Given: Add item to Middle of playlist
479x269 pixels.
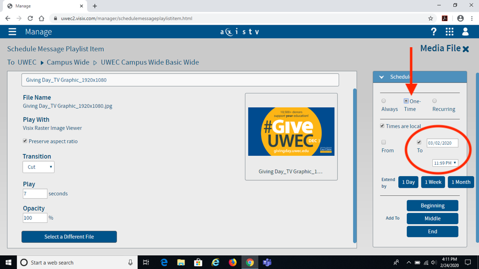Looking at the screenshot, I should (x=432, y=219).
